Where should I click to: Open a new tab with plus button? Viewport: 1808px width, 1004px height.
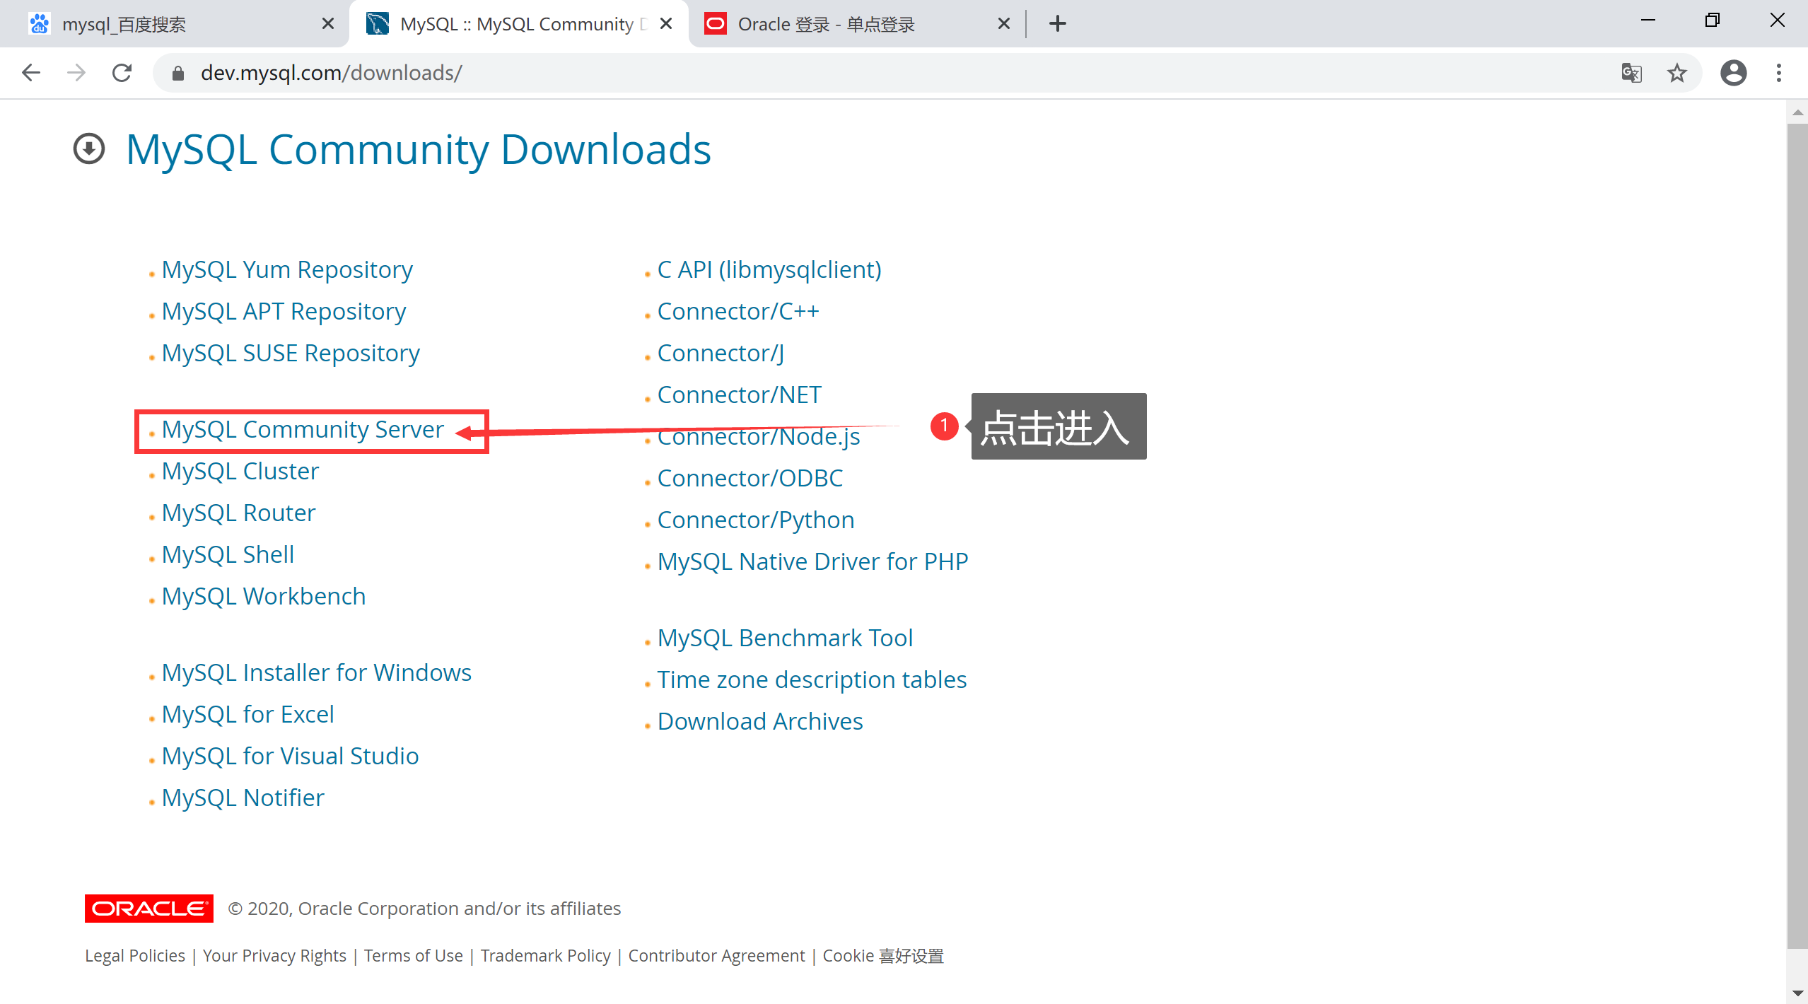(1057, 24)
